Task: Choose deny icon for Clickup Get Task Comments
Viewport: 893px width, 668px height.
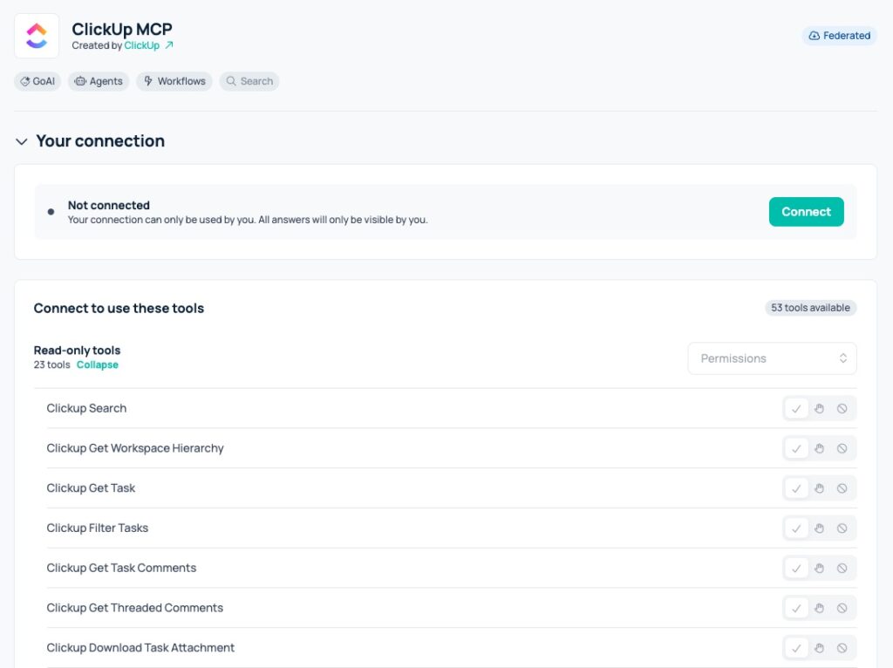Action: click(x=842, y=568)
